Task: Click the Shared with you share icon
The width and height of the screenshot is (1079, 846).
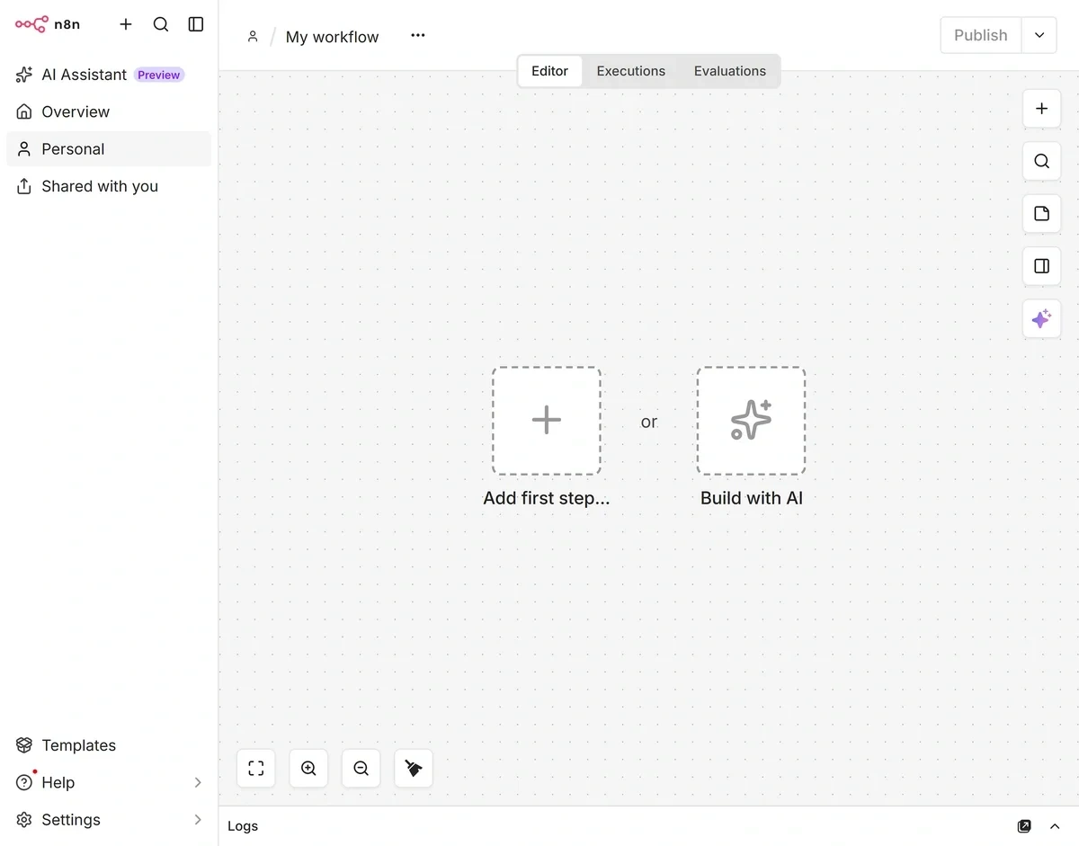Action: (24, 186)
